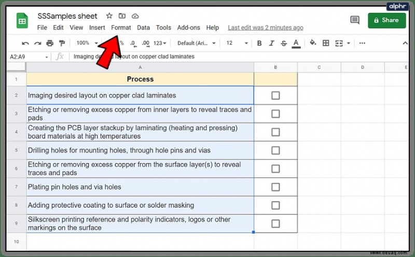The width and height of the screenshot is (415, 257).
Task: Open the Default (Arial) font dropdown
Action: tap(196, 43)
